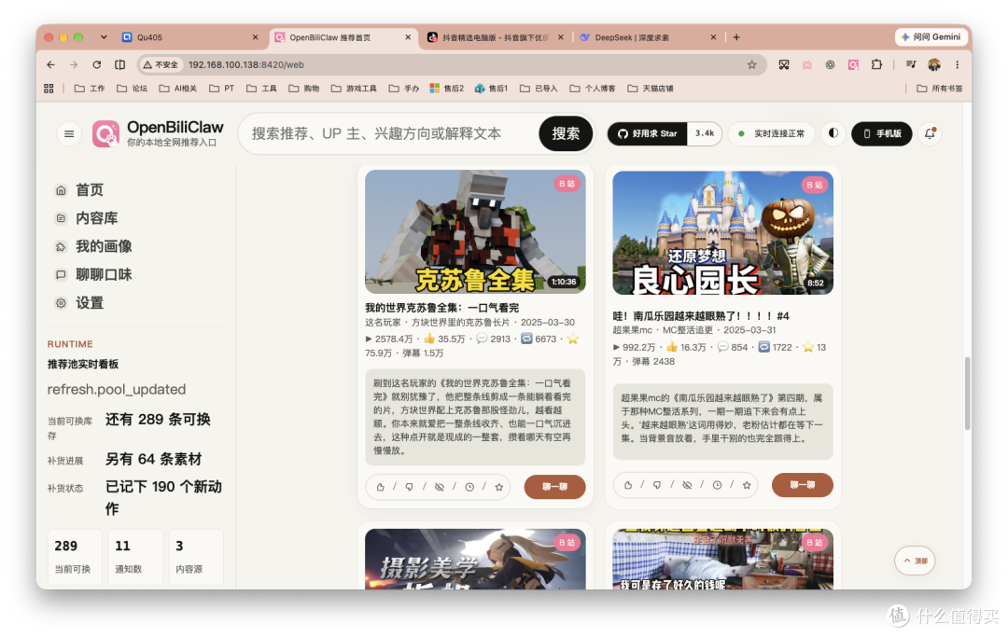This screenshot has height=637, width=1008.
Task: Like the 南瓜乐园 video card
Action: point(628,486)
